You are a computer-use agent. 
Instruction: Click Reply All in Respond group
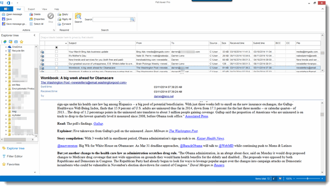(x=64, y=19)
